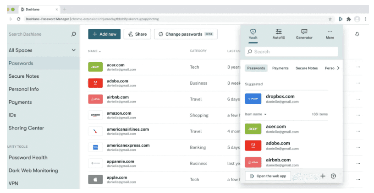Click the Dashlane extension toolbar icon
This screenshot has height=193, width=374.
[x=341, y=19]
